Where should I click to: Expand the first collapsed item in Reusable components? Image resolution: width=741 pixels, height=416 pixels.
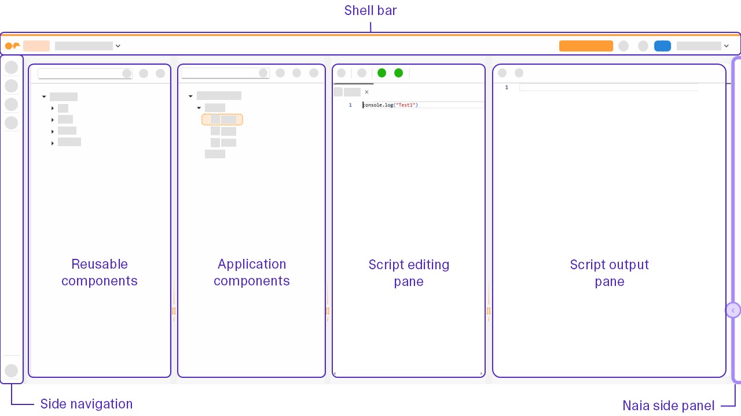pos(53,108)
